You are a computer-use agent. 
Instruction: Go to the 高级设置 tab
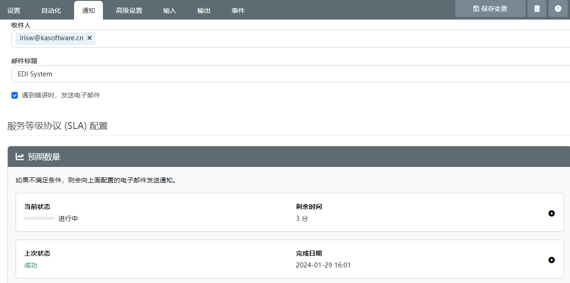coord(129,11)
